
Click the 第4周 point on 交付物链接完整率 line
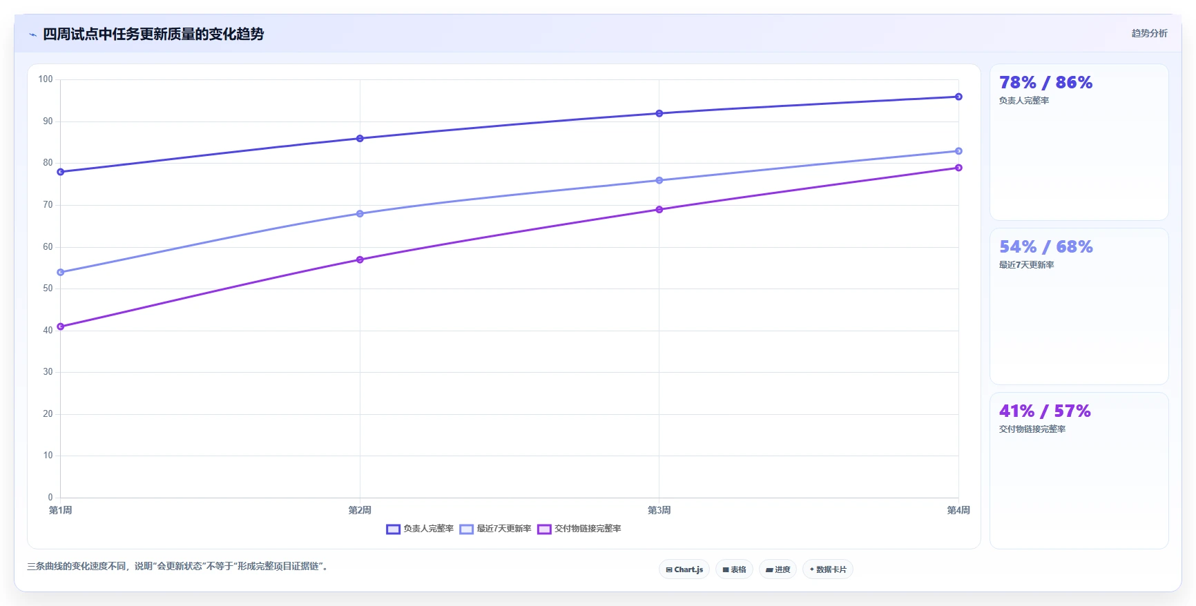tap(958, 168)
